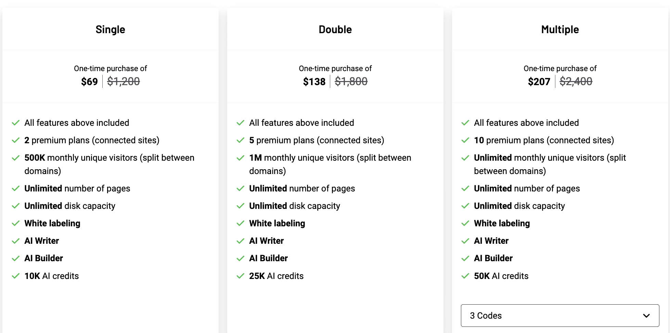Click checkmark next to 50K AI credits
Image resolution: width=670 pixels, height=333 pixels.
(465, 276)
